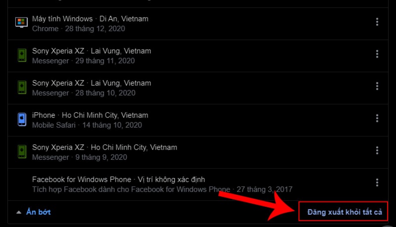Click Android icon beside Lai Vung 28 tháng 10
Viewport: 396px width, 227px height.
[22, 87]
